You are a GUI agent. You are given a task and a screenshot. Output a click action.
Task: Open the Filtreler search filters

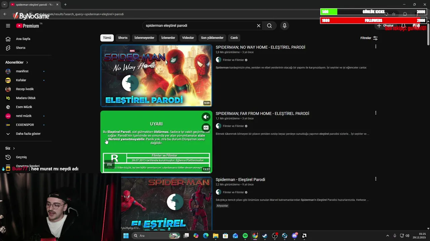pyautogui.click(x=369, y=38)
